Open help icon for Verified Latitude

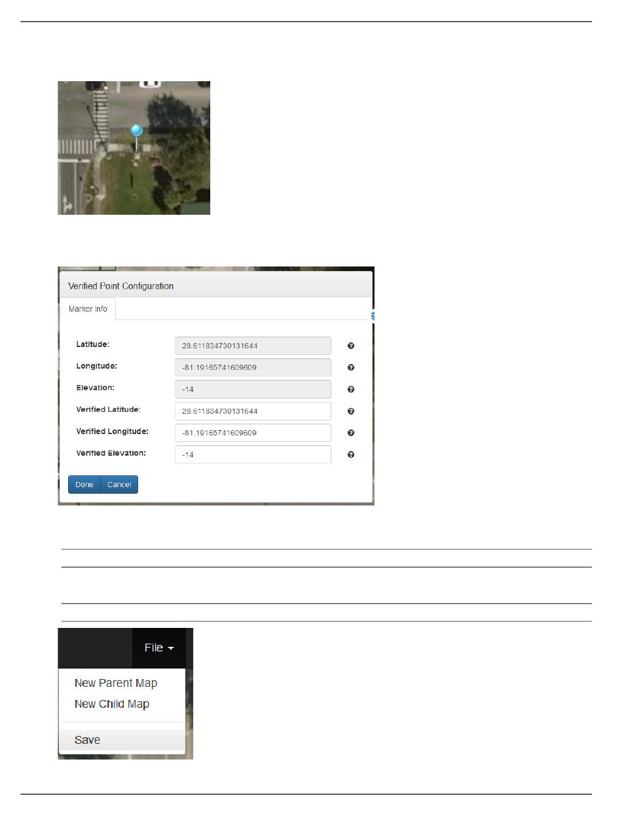351,411
